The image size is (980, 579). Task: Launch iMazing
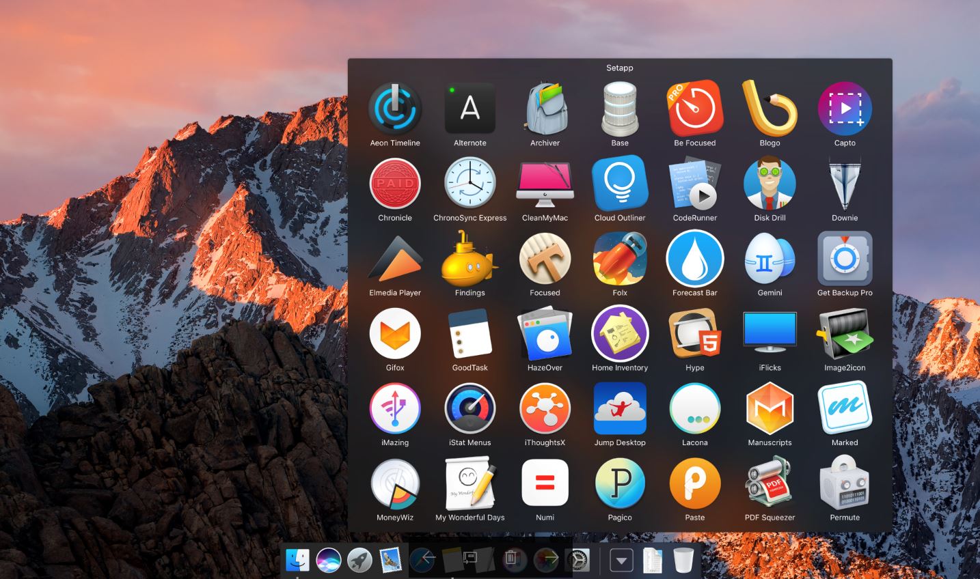[x=395, y=408]
